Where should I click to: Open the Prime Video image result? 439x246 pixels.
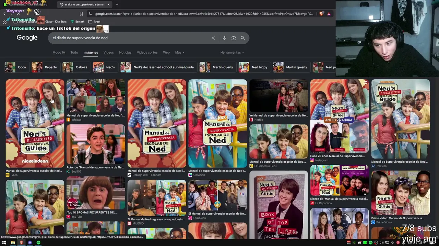(400, 193)
